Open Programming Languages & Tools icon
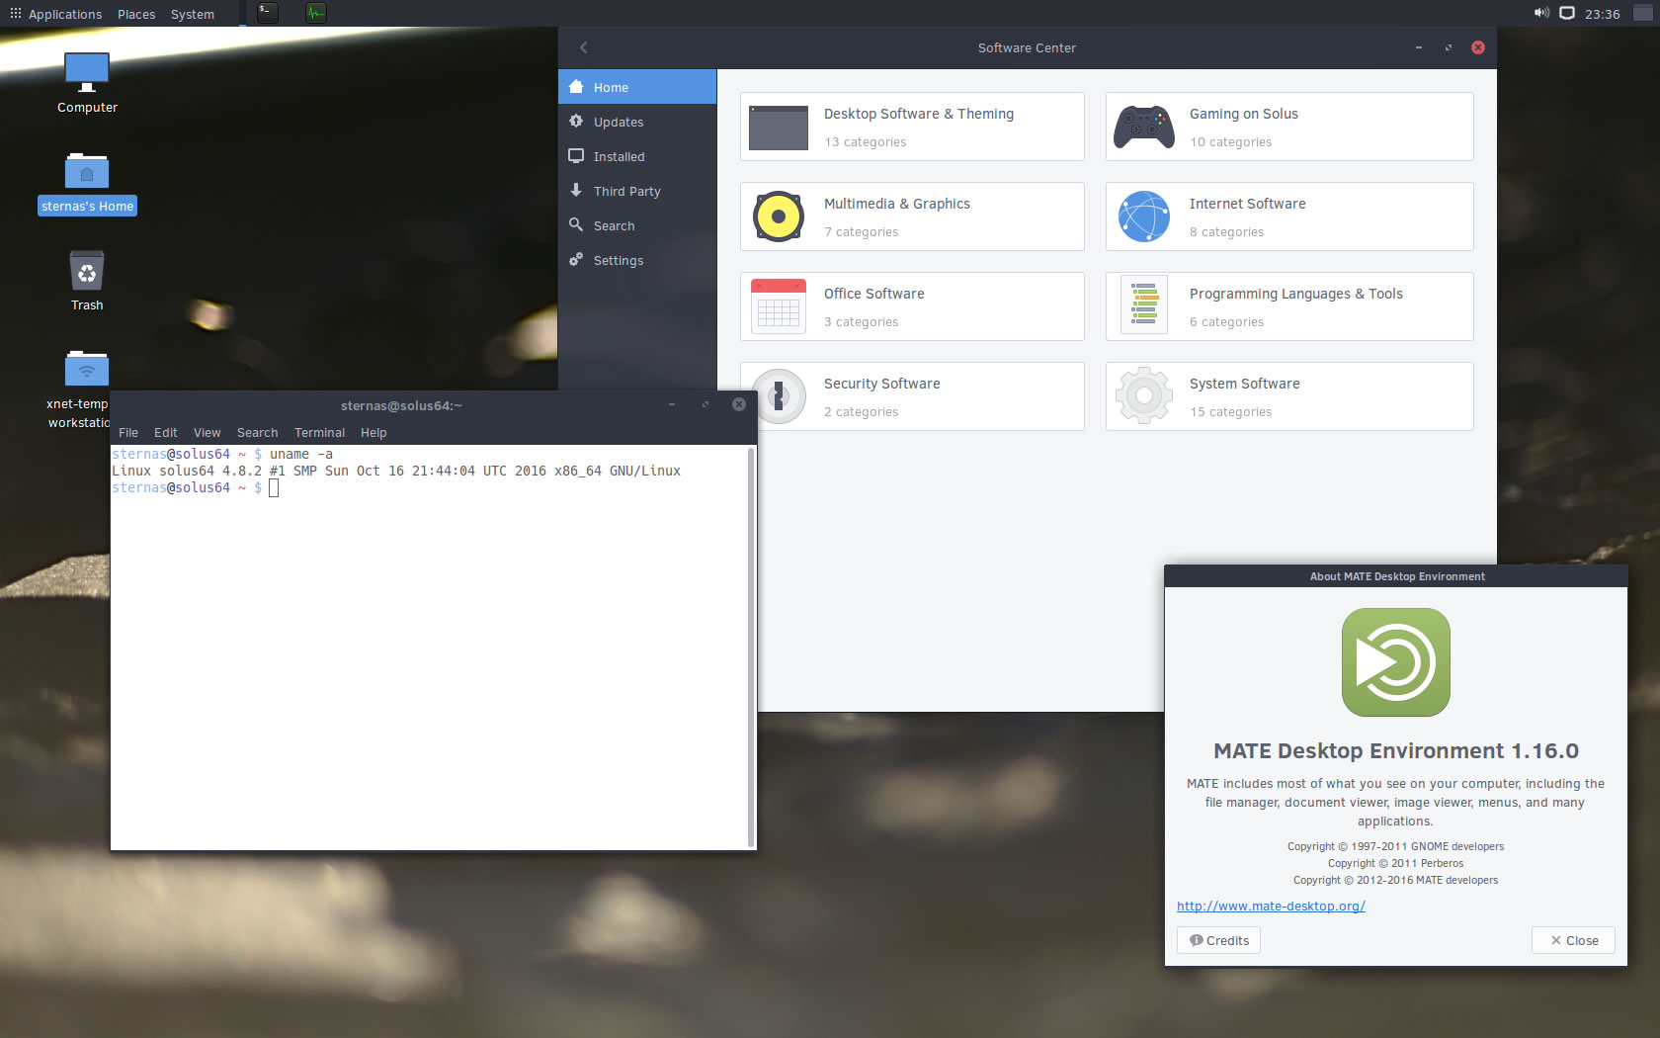The width and height of the screenshot is (1660, 1038). click(1144, 305)
